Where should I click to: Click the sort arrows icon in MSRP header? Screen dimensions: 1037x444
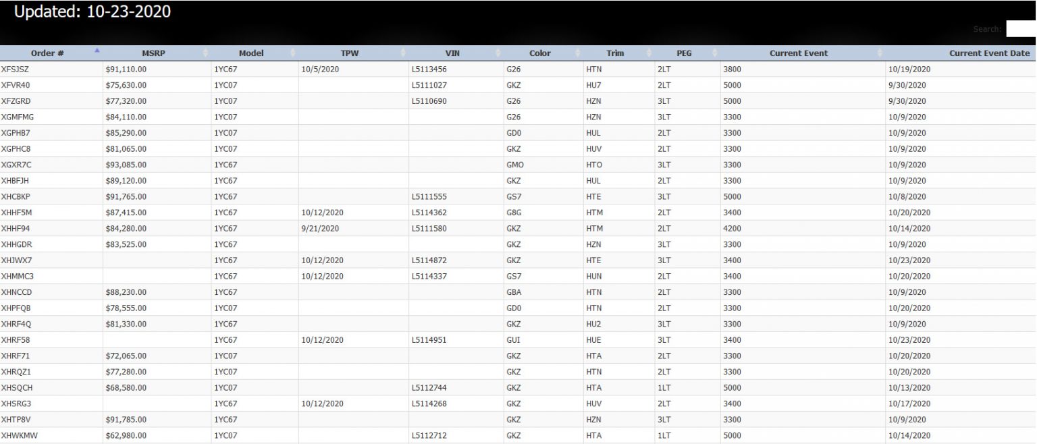pos(205,53)
